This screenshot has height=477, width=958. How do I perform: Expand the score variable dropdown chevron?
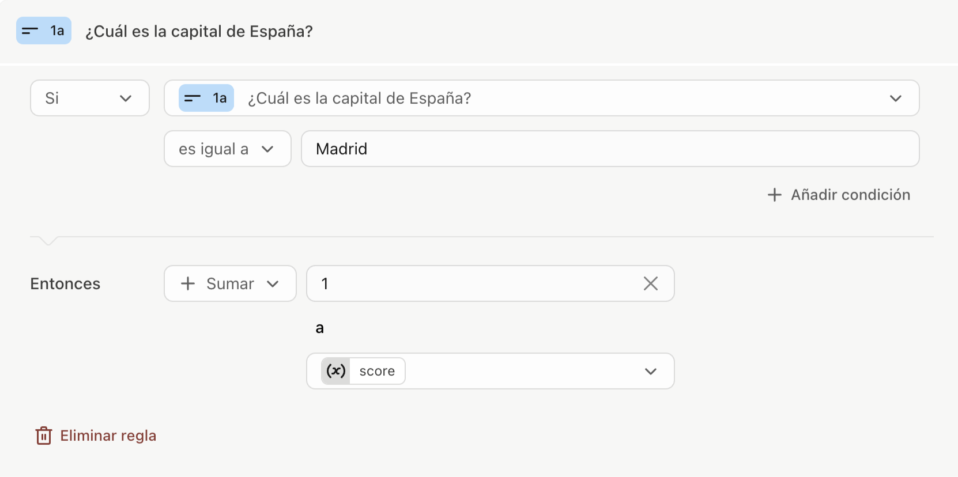click(651, 372)
